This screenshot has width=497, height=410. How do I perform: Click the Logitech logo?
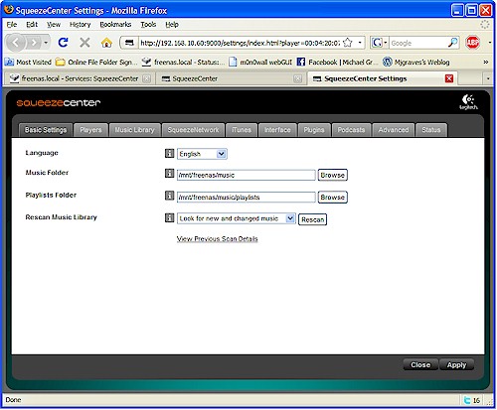[x=468, y=102]
